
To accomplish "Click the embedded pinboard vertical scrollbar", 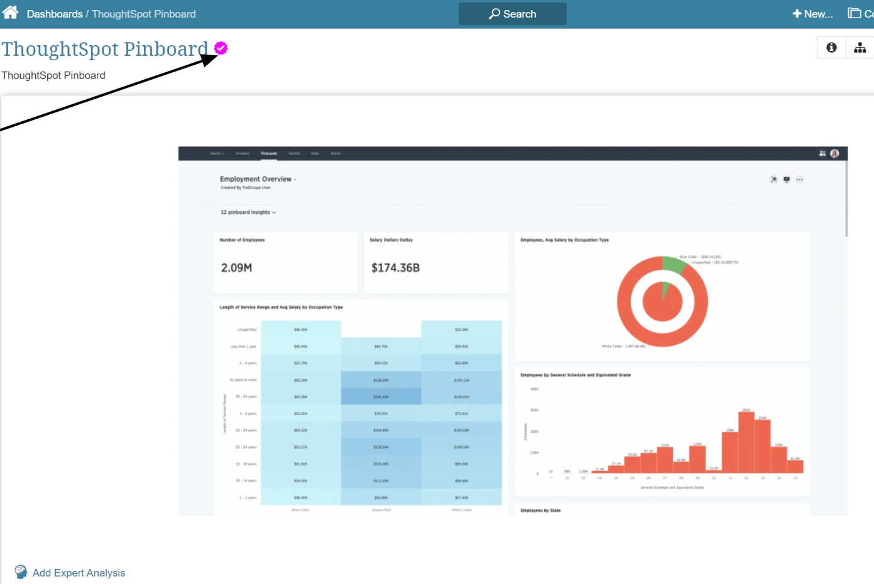I will (846, 201).
